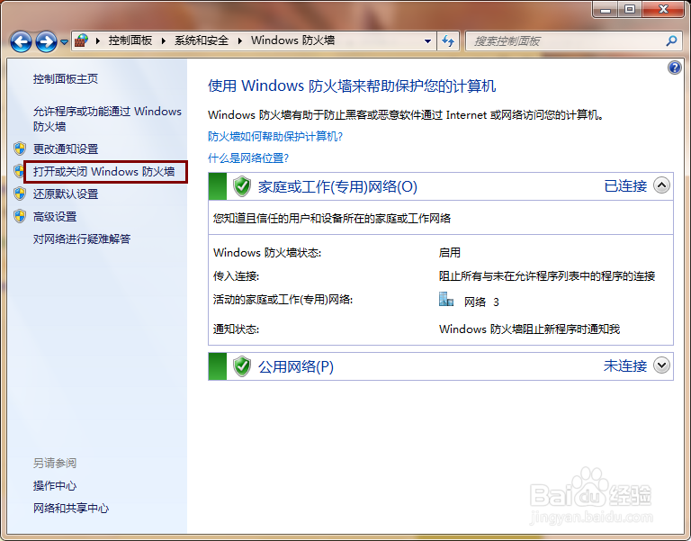Open 网络和共享中心 link
691x541 pixels.
(71, 508)
